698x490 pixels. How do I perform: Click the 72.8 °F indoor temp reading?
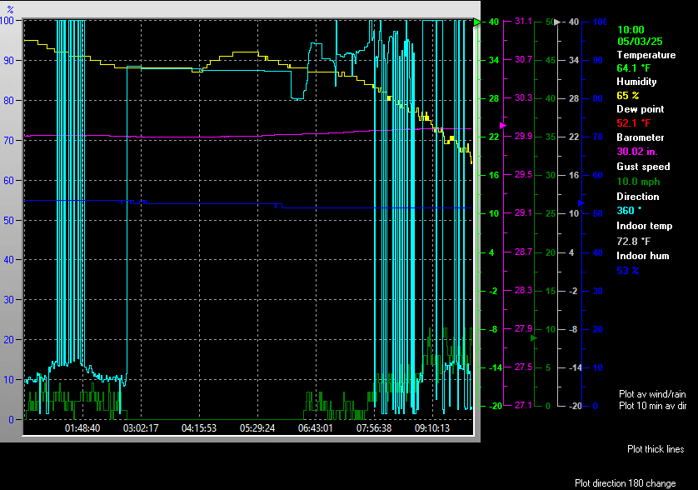pos(634,242)
